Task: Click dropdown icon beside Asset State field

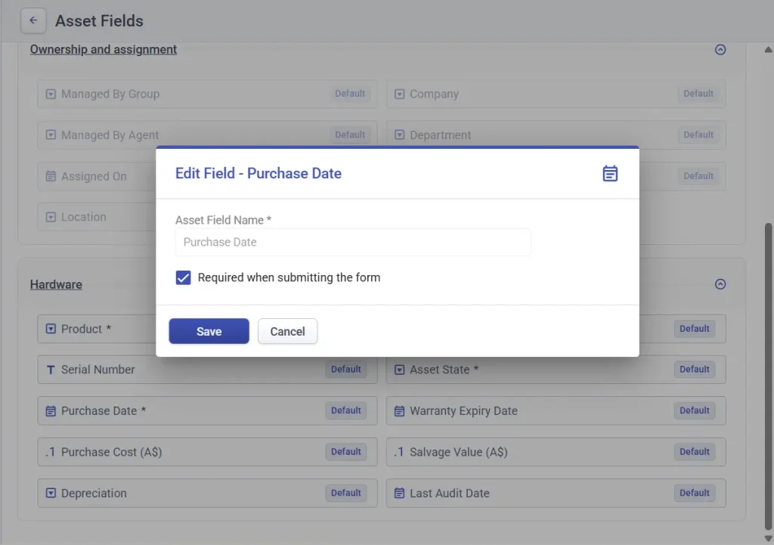Action: pyautogui.click(x=400, y=370)
